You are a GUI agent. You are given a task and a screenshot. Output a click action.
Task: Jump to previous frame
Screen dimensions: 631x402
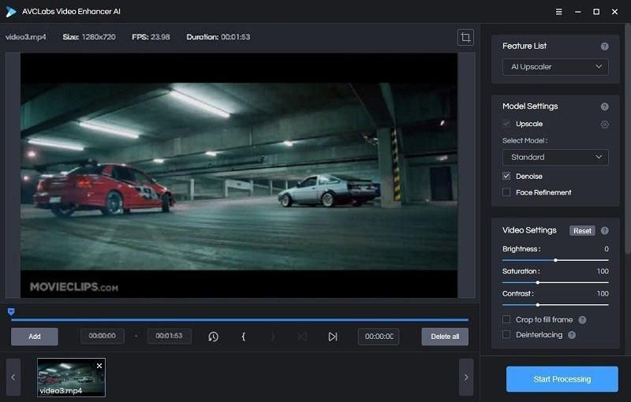[x=302, y=337]
